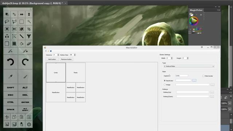Select the BackColor radio button
Image resolution: width=233 pixels, height=131 pixels.
165,80
